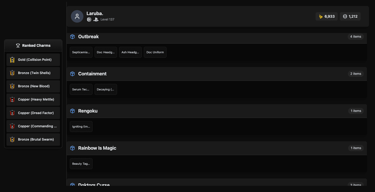The image size is (375, 192).
Task: Click the Igniting Em... item tile
Action: click(x=81, y=127)
